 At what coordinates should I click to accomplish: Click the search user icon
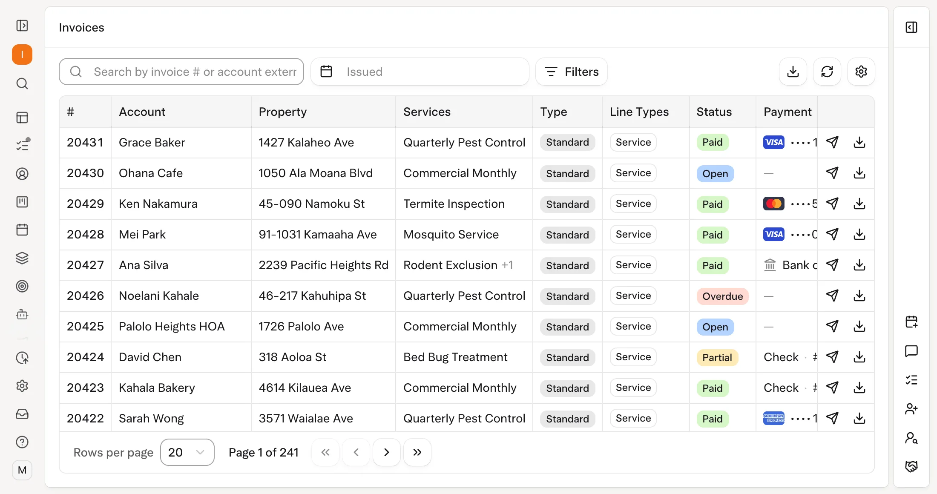[911, 438]
